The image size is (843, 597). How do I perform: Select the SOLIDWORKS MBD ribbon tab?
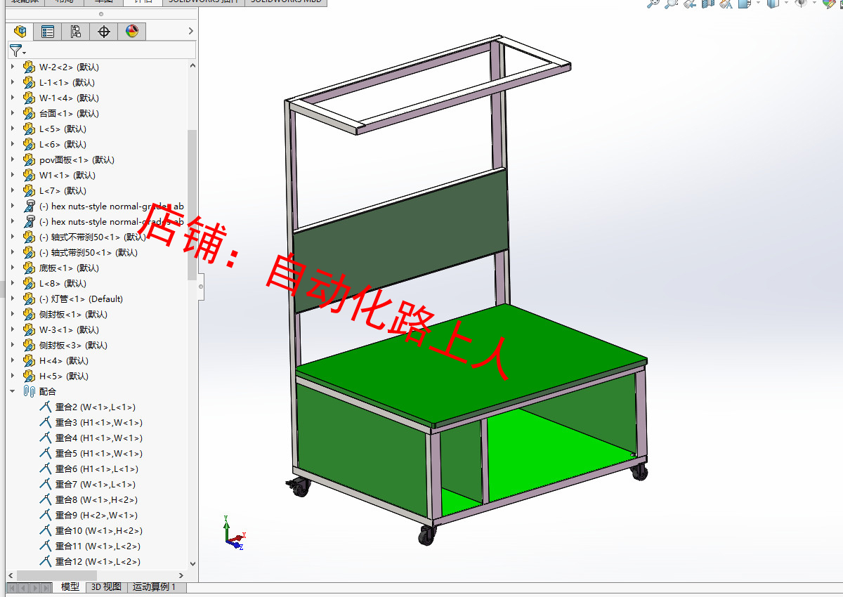(x=286, y=2)
